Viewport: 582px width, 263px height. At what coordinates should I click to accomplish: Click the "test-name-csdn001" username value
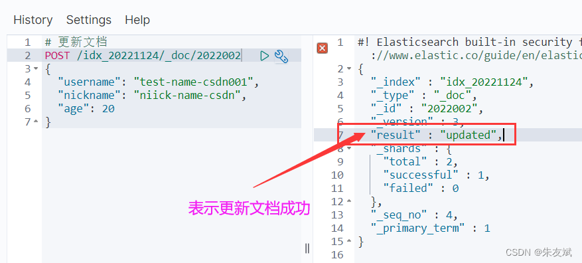point(192,82)
